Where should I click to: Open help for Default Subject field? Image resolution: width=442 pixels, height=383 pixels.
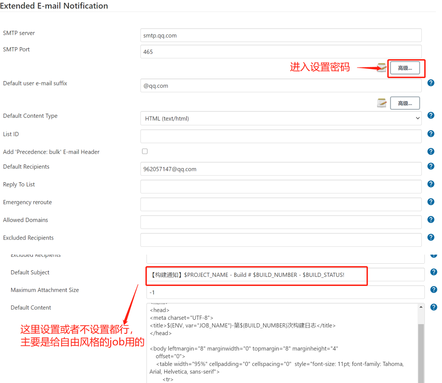[x=434, y=272]
